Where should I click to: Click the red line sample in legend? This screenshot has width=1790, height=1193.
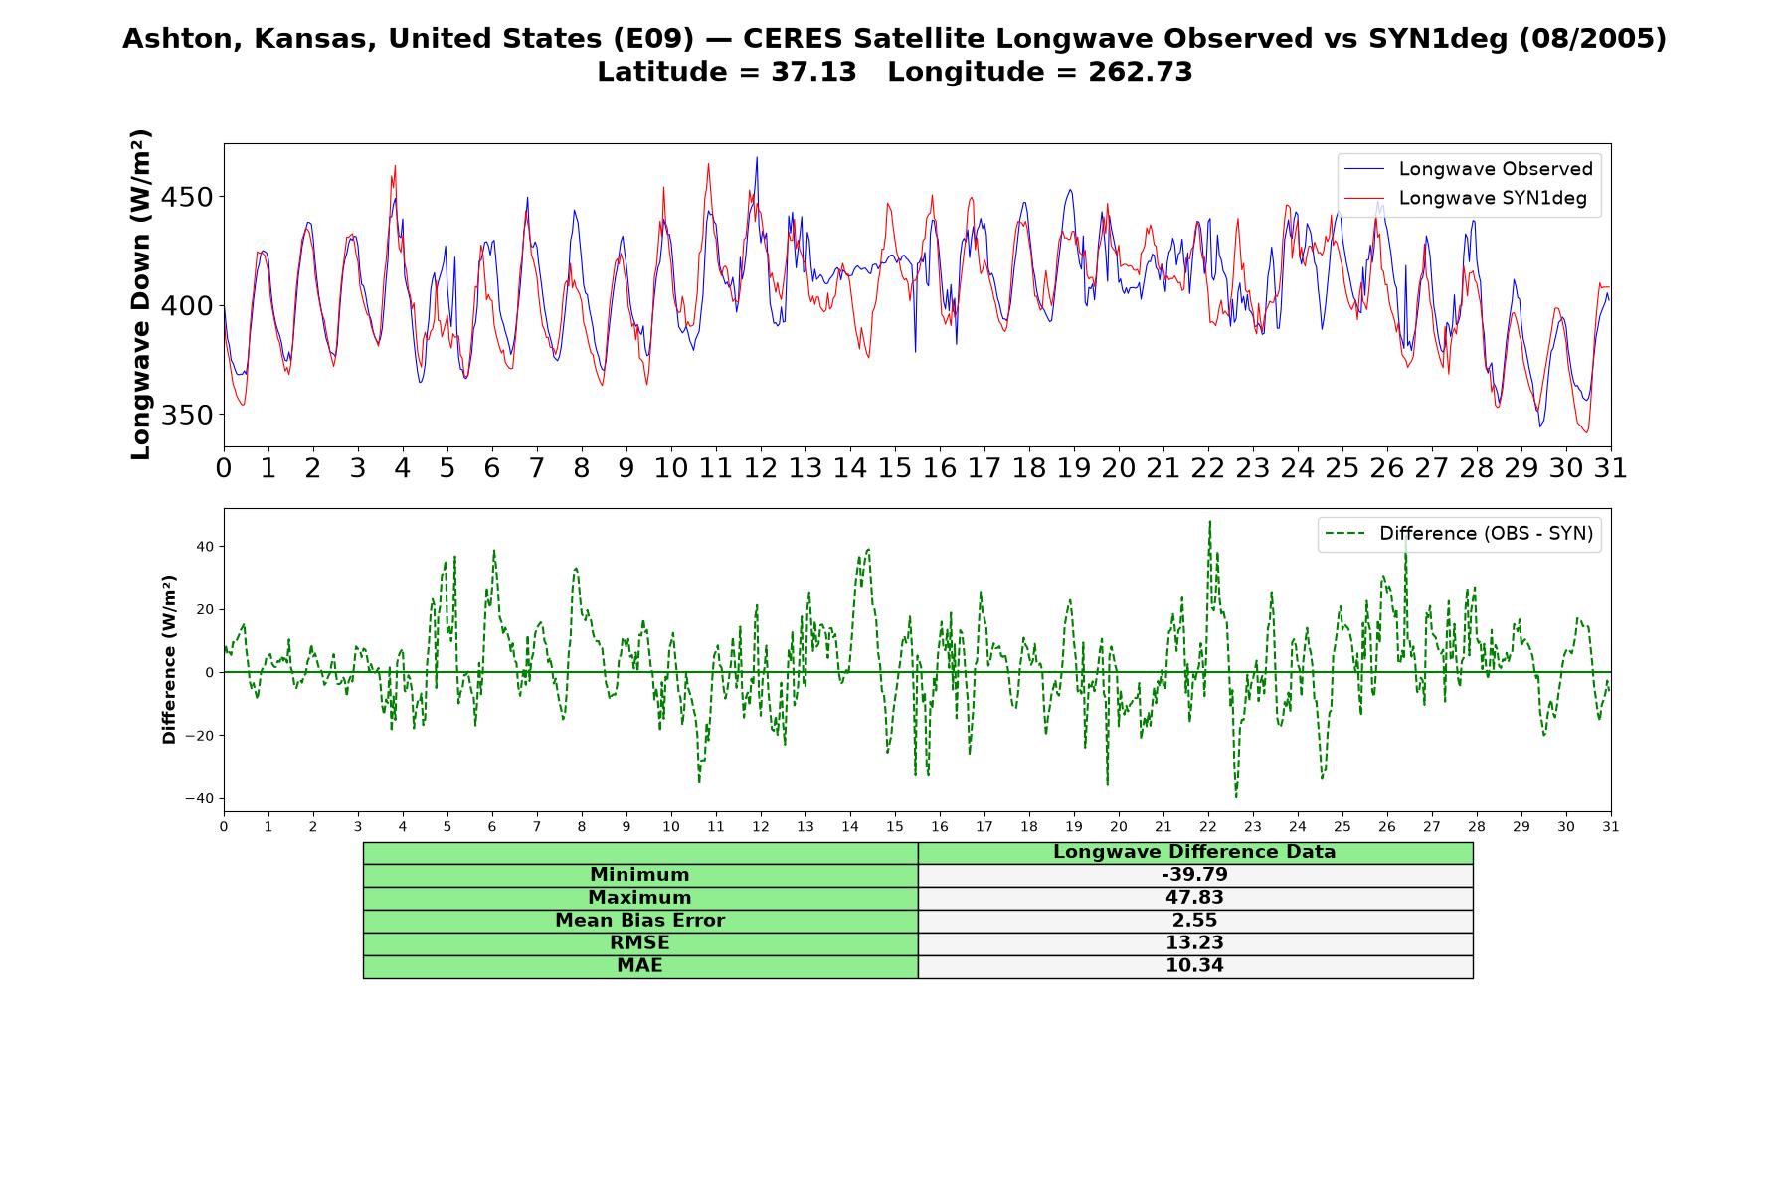[x=1364, y=198]
